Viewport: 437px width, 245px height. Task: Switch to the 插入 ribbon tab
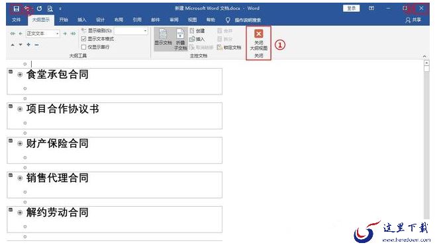point(81,20)
